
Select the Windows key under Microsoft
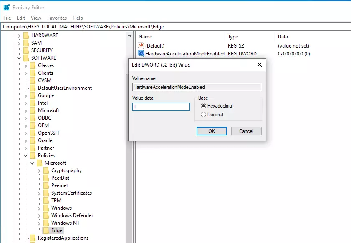(61, 208)
